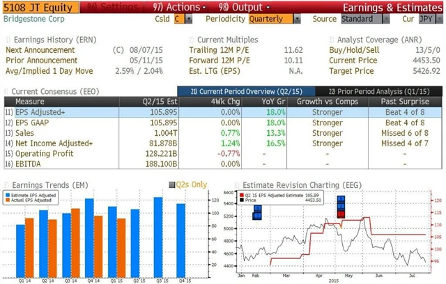Click the Growth vs Comps column header
Image resolution: width=446 pixels, height=284 pixels.
coord(328,102)
